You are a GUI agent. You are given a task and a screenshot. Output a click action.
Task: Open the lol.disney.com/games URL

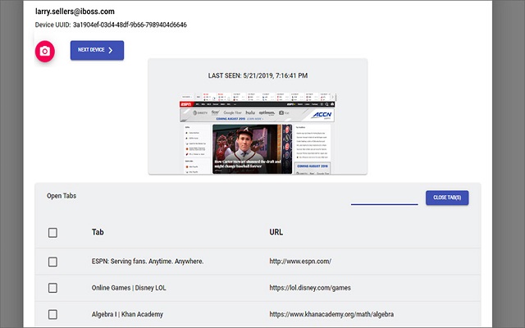pos(311,288)
